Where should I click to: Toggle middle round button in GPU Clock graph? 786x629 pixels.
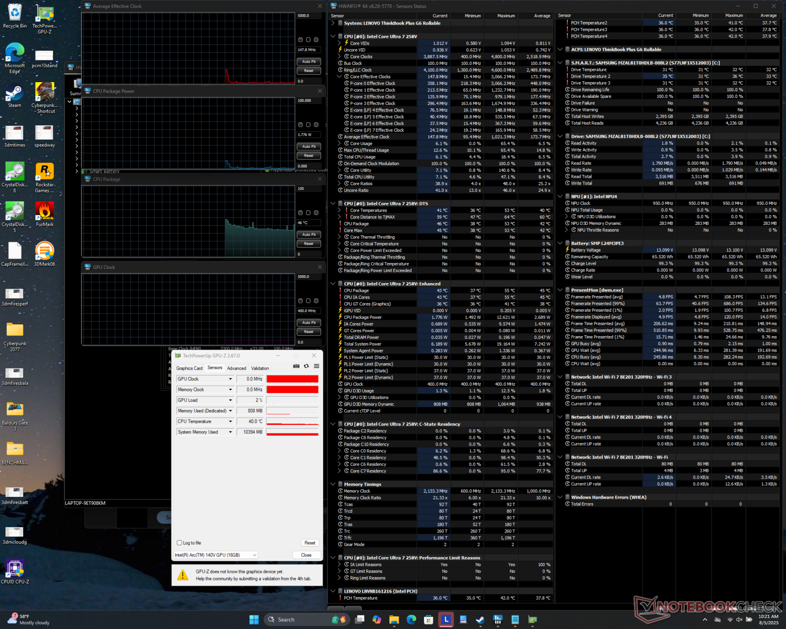(308, 301)
